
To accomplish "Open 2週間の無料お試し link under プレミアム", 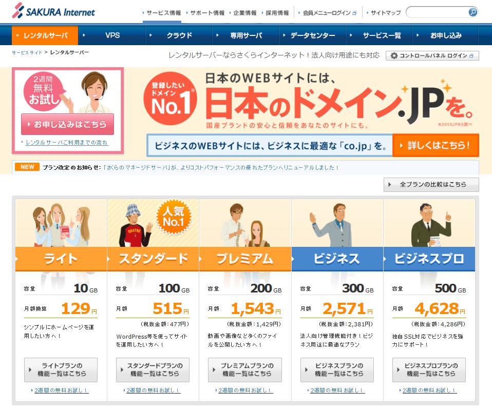I will (245, 391).
